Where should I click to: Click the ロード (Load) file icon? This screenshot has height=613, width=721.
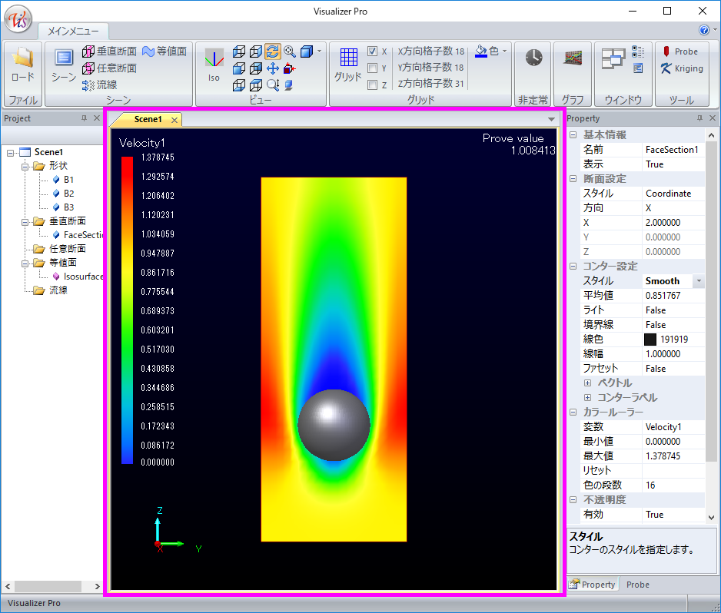click(22, 63)
